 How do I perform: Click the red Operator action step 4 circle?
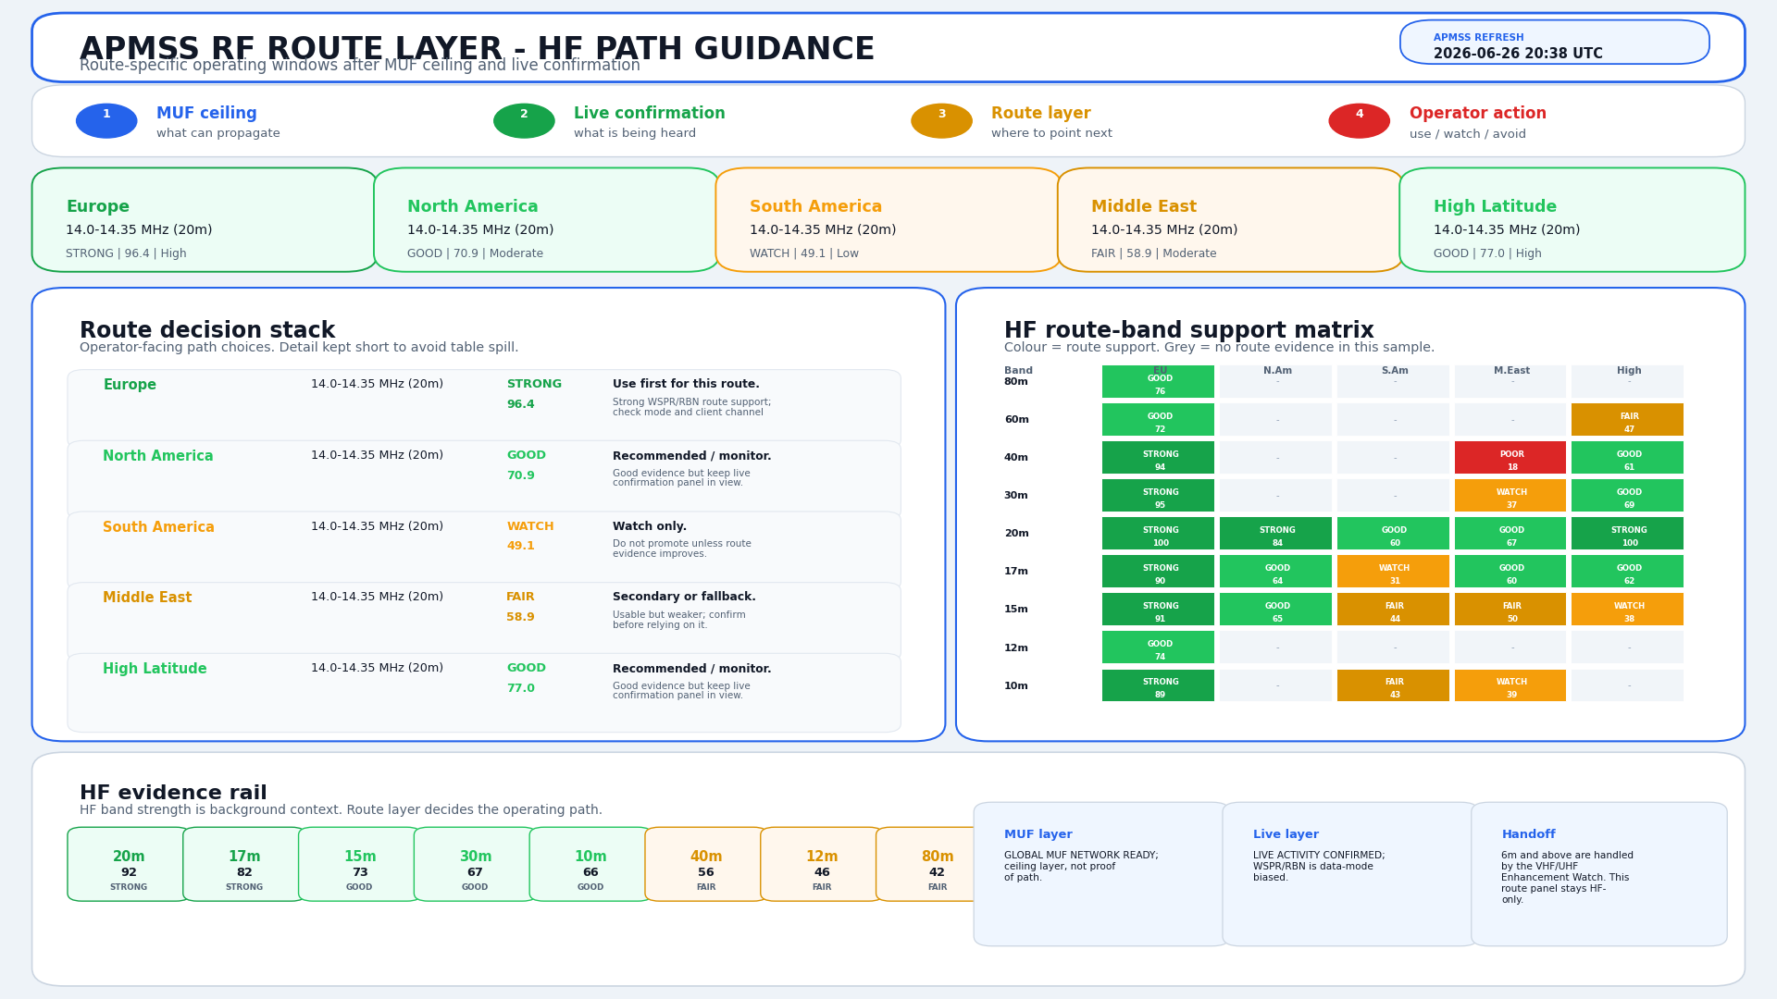pos(1359,121)
